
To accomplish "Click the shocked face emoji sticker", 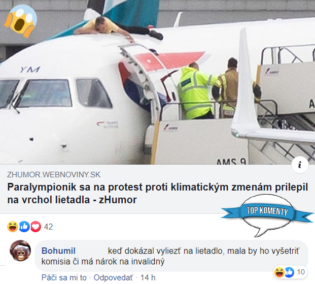I will (20, 21).
